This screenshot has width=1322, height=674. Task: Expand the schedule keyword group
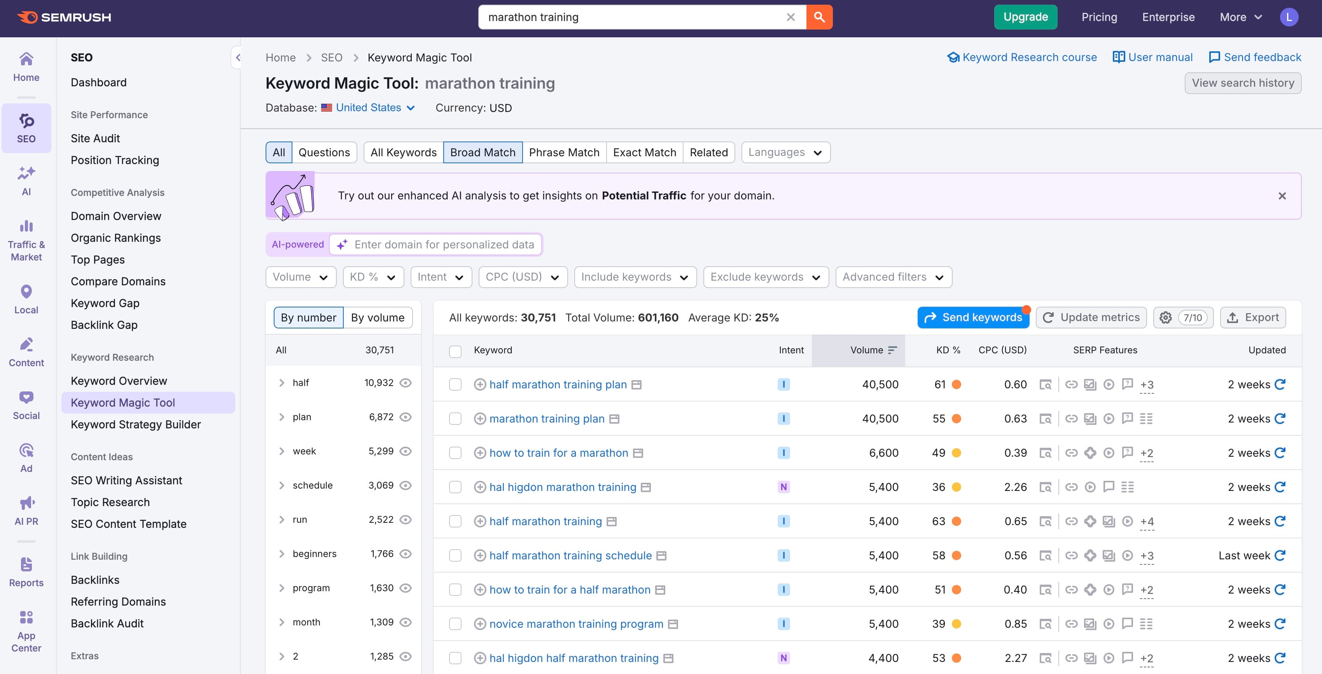(281, 485)
